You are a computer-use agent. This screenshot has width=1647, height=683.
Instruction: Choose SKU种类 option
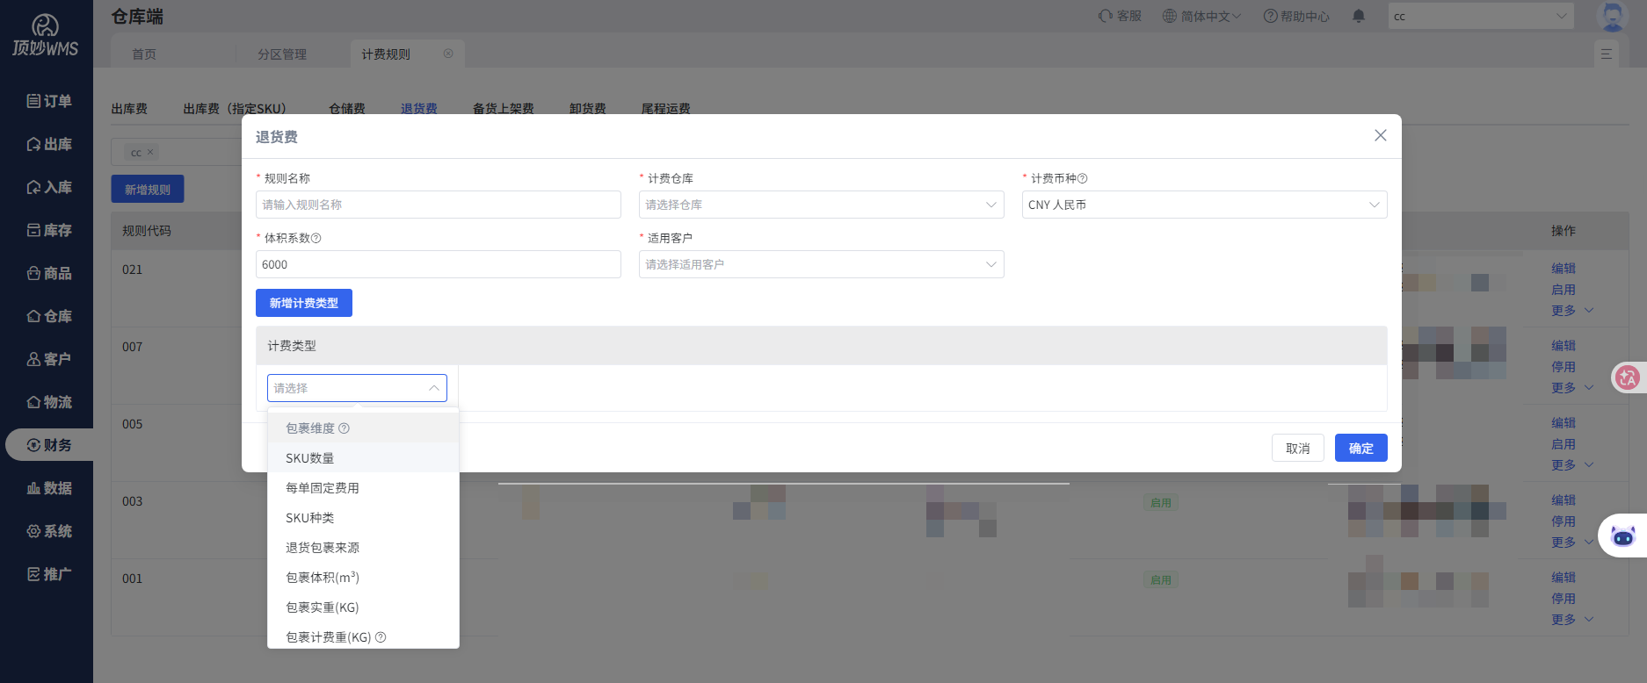363,518
